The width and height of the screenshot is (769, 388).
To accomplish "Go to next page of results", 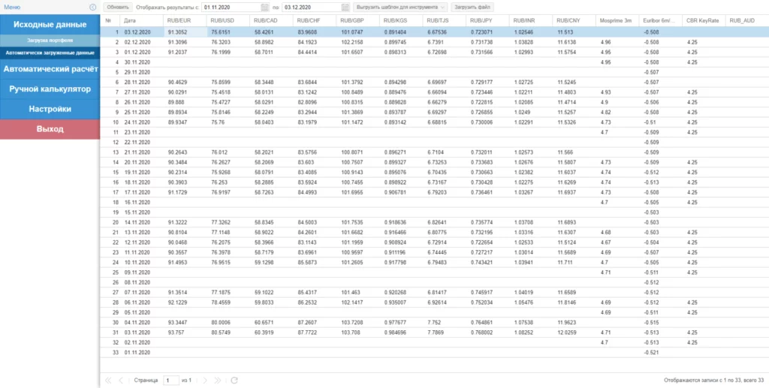I will [207, 380].
